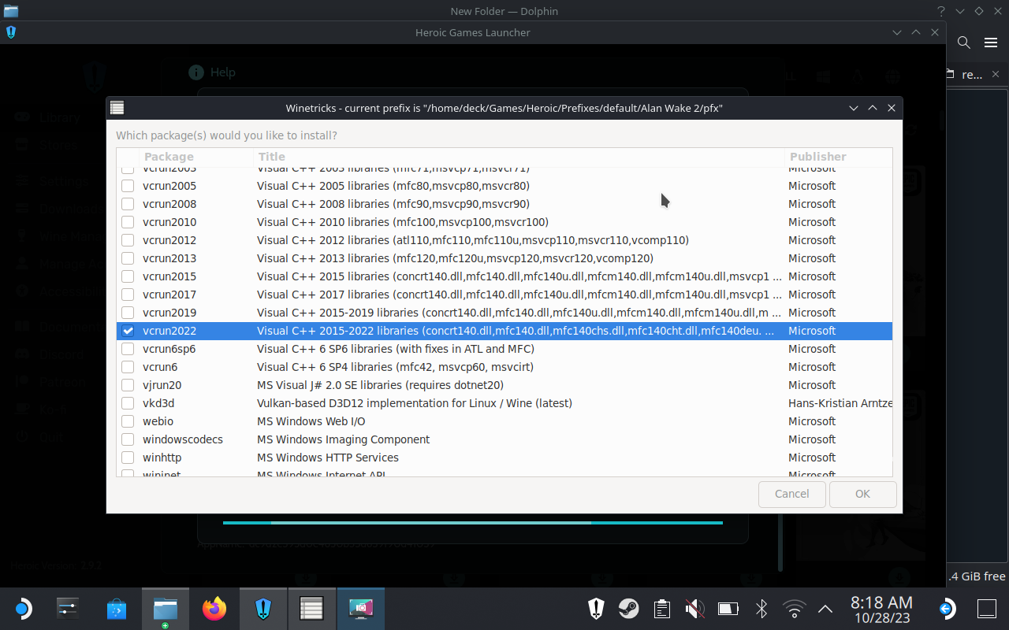Uncheck the vcrun2022 package
The image size is (1009, 630).
point(127,331)
